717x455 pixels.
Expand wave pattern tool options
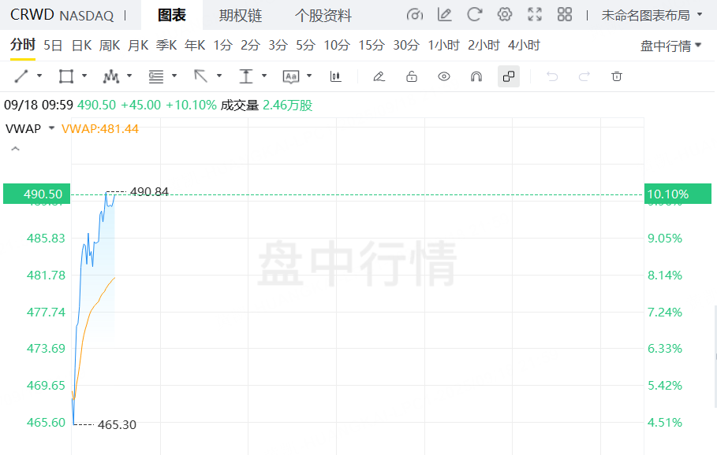(x=129, y=76)
